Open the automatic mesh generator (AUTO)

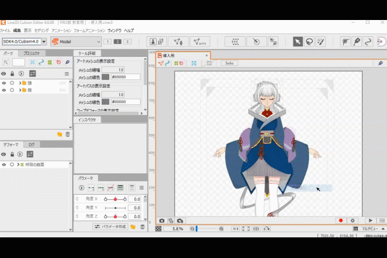click(x=200, y=42)
